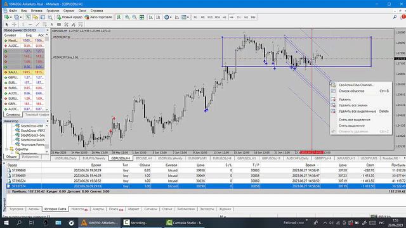Open the Графики menu

53,11
